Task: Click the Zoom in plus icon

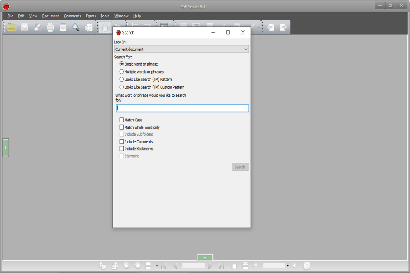Action: pyautogui.click(x=294, y=266)
